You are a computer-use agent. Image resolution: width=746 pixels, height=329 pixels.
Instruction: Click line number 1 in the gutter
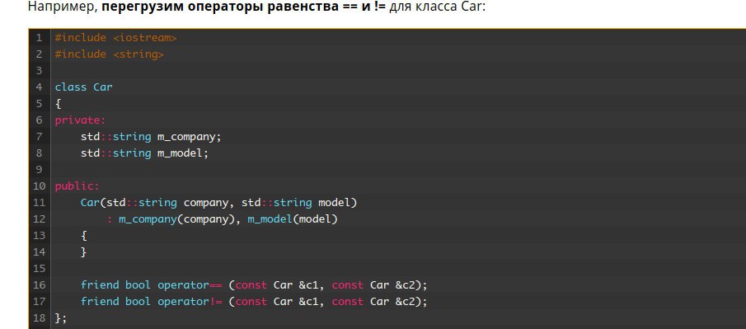pyautogui.click(x=39, y=38)
